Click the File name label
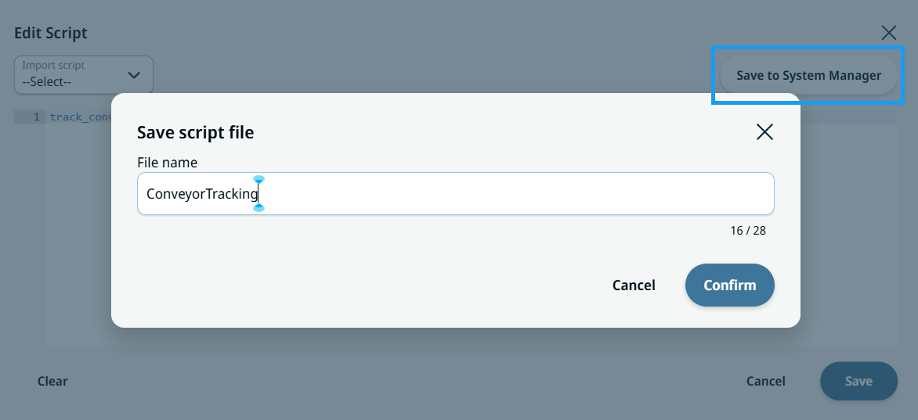This screenshot has width=918, height=420. pyautogui.click(x=168, y=163)
